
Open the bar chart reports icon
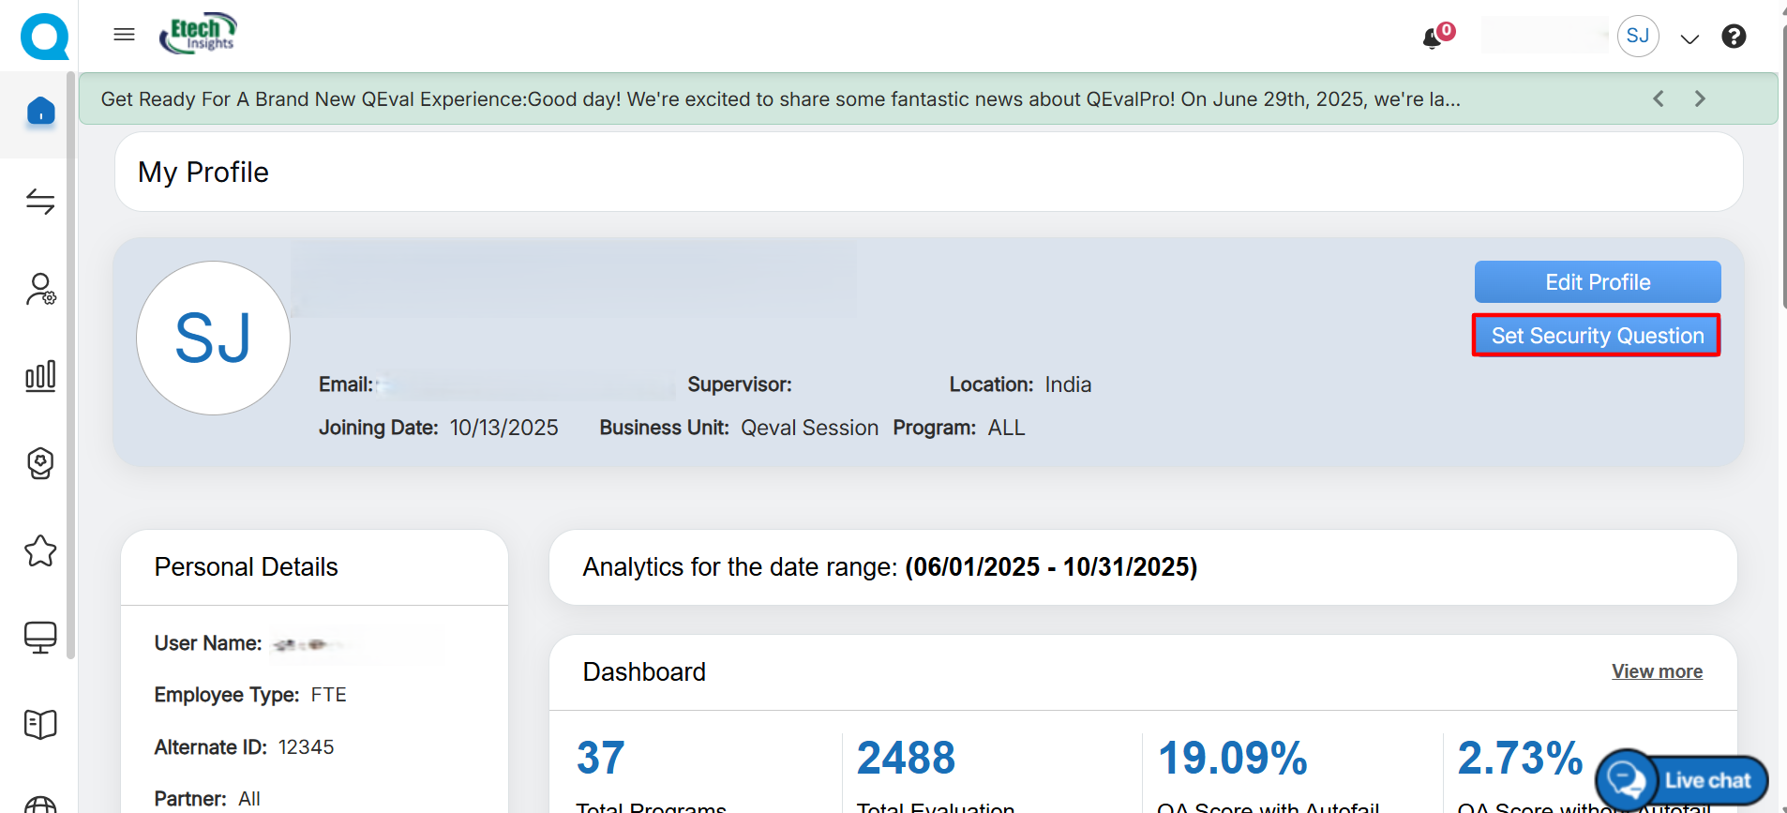pyautogui.click(x=40, y=376)
